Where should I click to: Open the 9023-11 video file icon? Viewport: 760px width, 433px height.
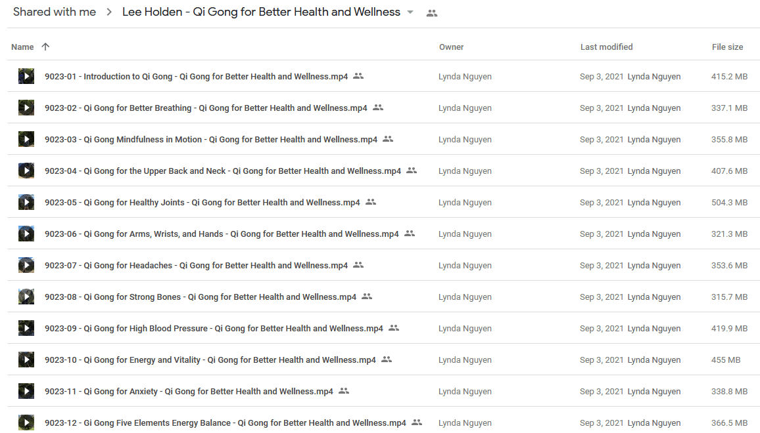point(26,391)
